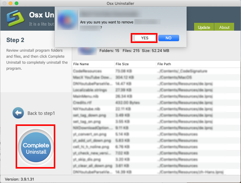This screenshot has height=183, width=241.
Task: Open the About tab
Action: tap(224, 27)
